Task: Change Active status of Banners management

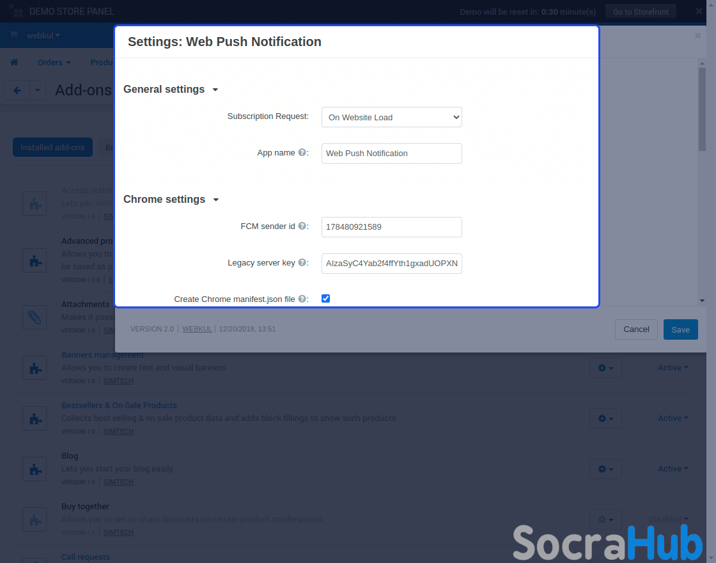Action: pos(673,368)
